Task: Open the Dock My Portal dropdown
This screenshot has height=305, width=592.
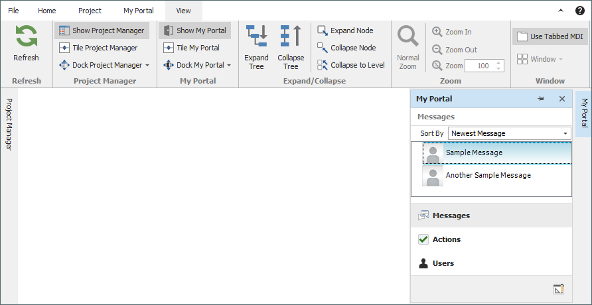Action: point(198,65)
